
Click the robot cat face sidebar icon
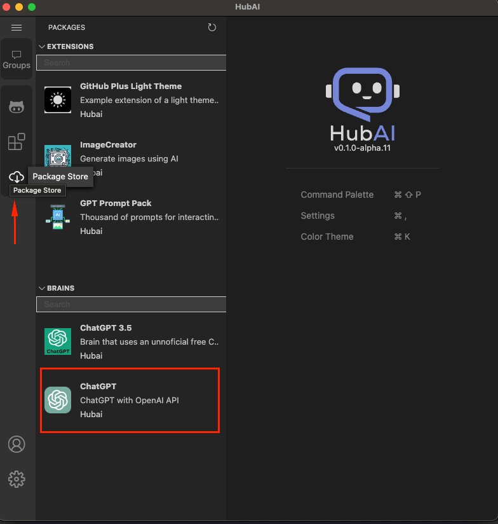(17, 107)
